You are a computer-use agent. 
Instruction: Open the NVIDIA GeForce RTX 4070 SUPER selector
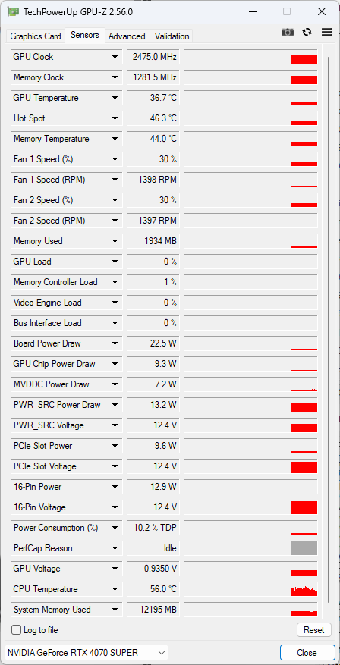[87, 652]
